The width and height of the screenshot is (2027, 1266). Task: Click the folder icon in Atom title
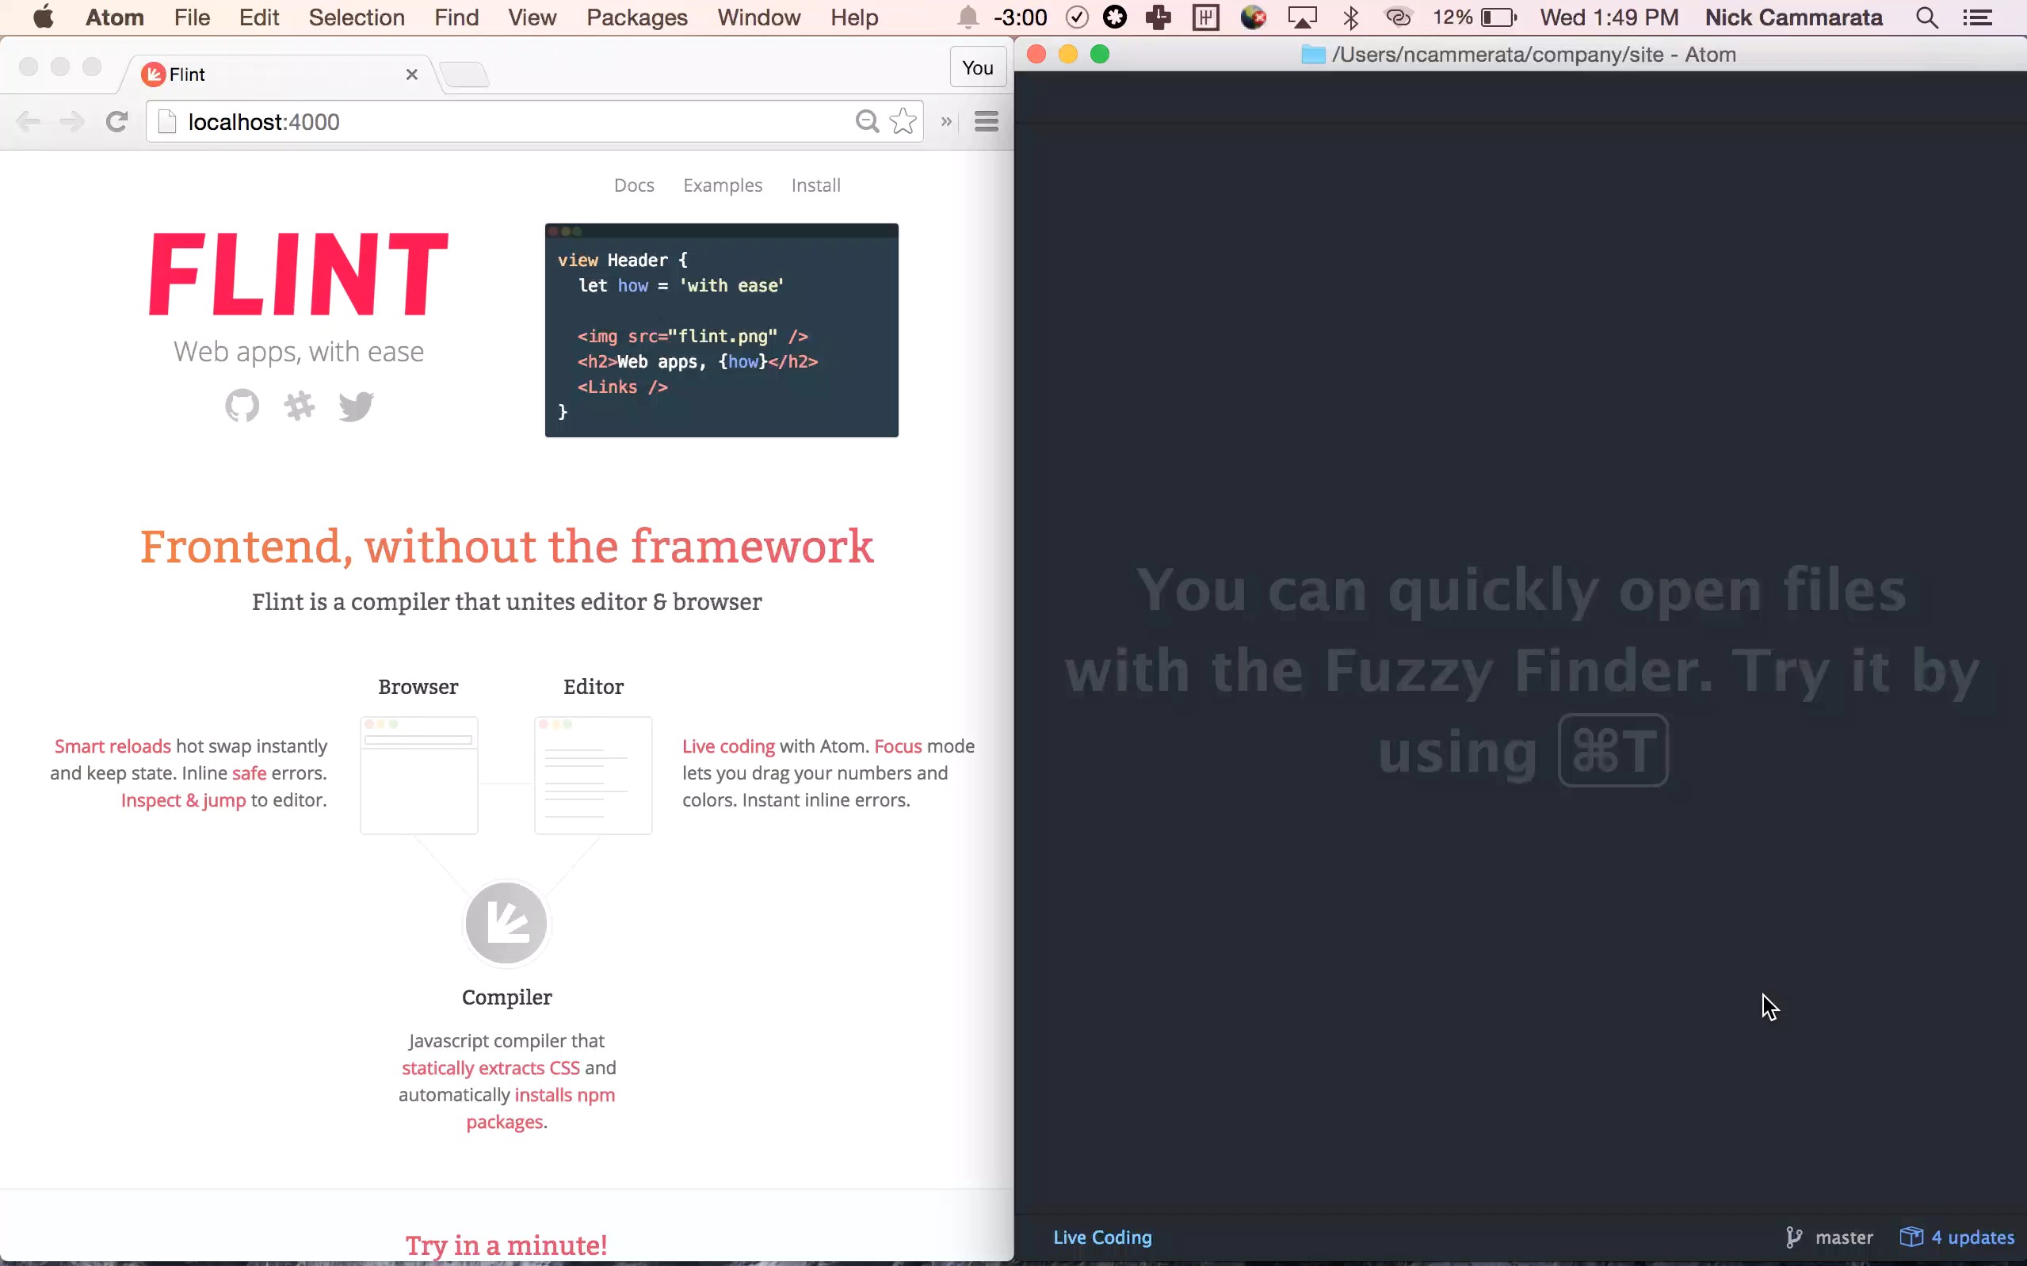coord(1313,55)
